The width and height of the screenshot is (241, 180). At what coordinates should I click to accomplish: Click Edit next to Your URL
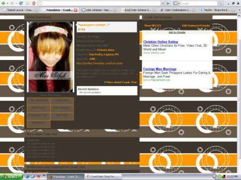point(92,59)
